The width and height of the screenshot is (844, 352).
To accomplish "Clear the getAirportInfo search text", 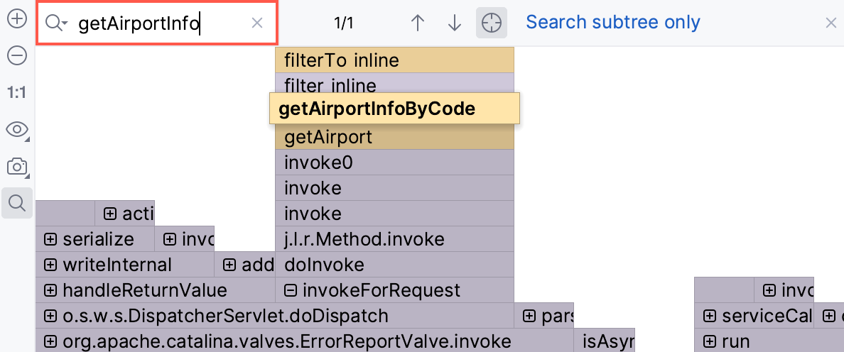I will point(257,23).
